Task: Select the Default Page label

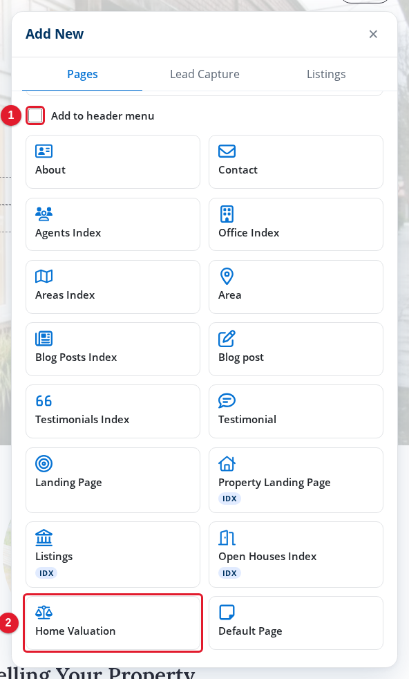Action: tap(250, 631)
